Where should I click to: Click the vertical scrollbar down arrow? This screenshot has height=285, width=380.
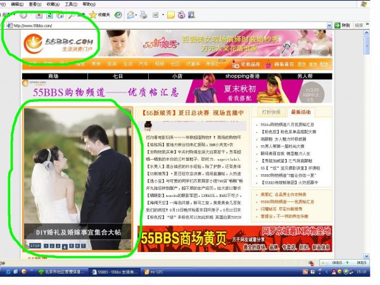[x=367, y=256]
